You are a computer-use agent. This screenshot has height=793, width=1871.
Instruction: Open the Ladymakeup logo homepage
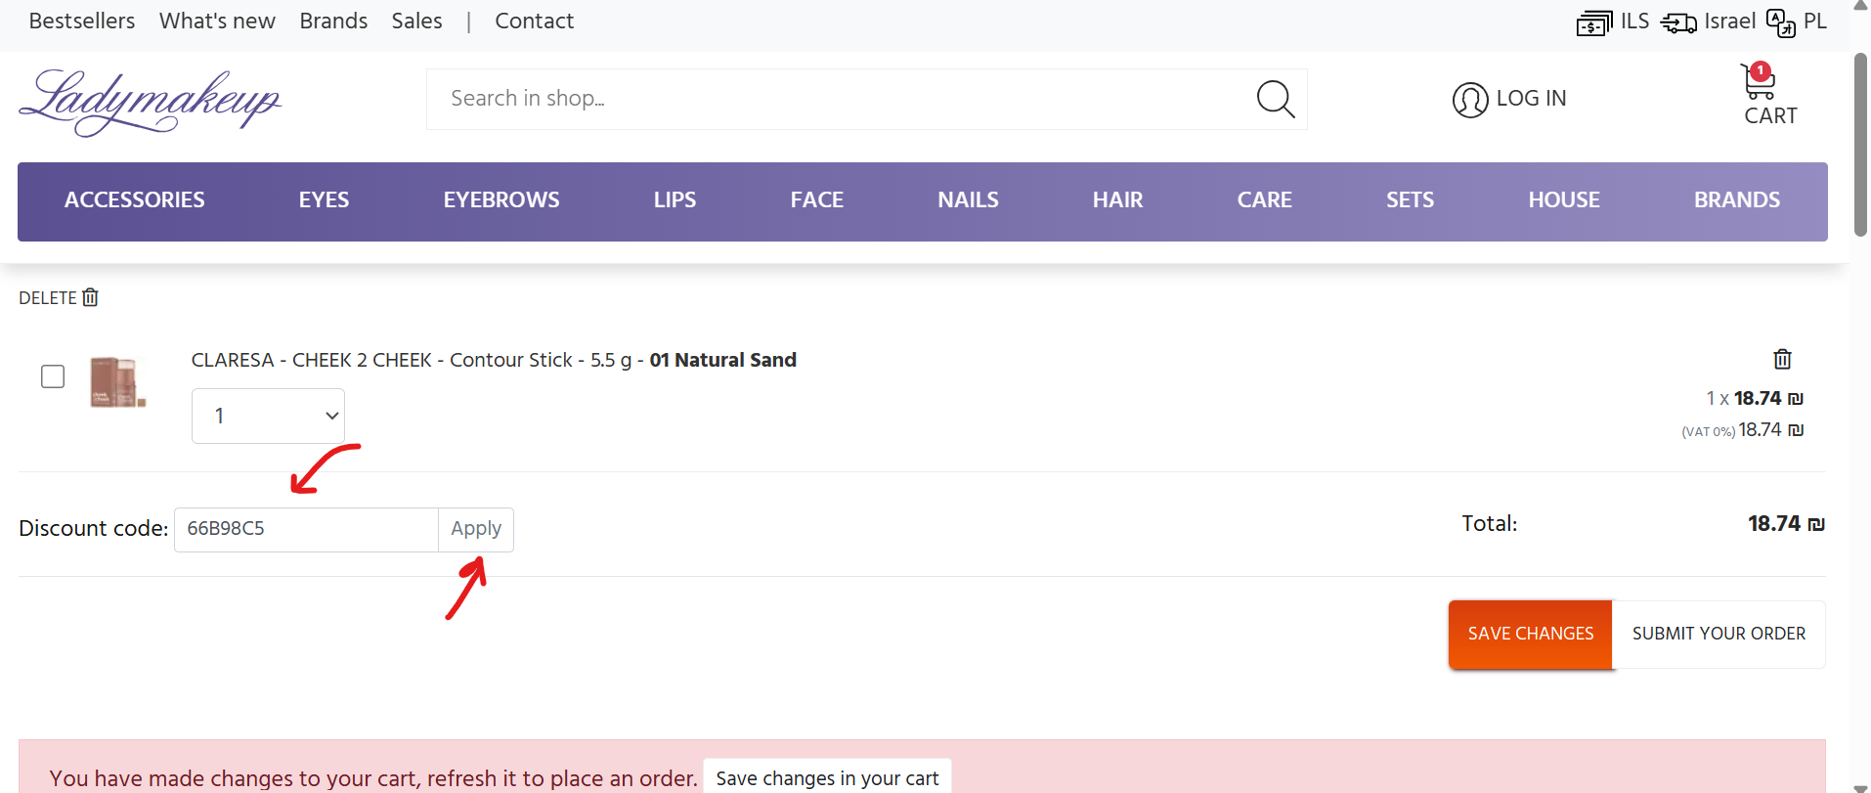pyautogui.click(x=150, y=102)
